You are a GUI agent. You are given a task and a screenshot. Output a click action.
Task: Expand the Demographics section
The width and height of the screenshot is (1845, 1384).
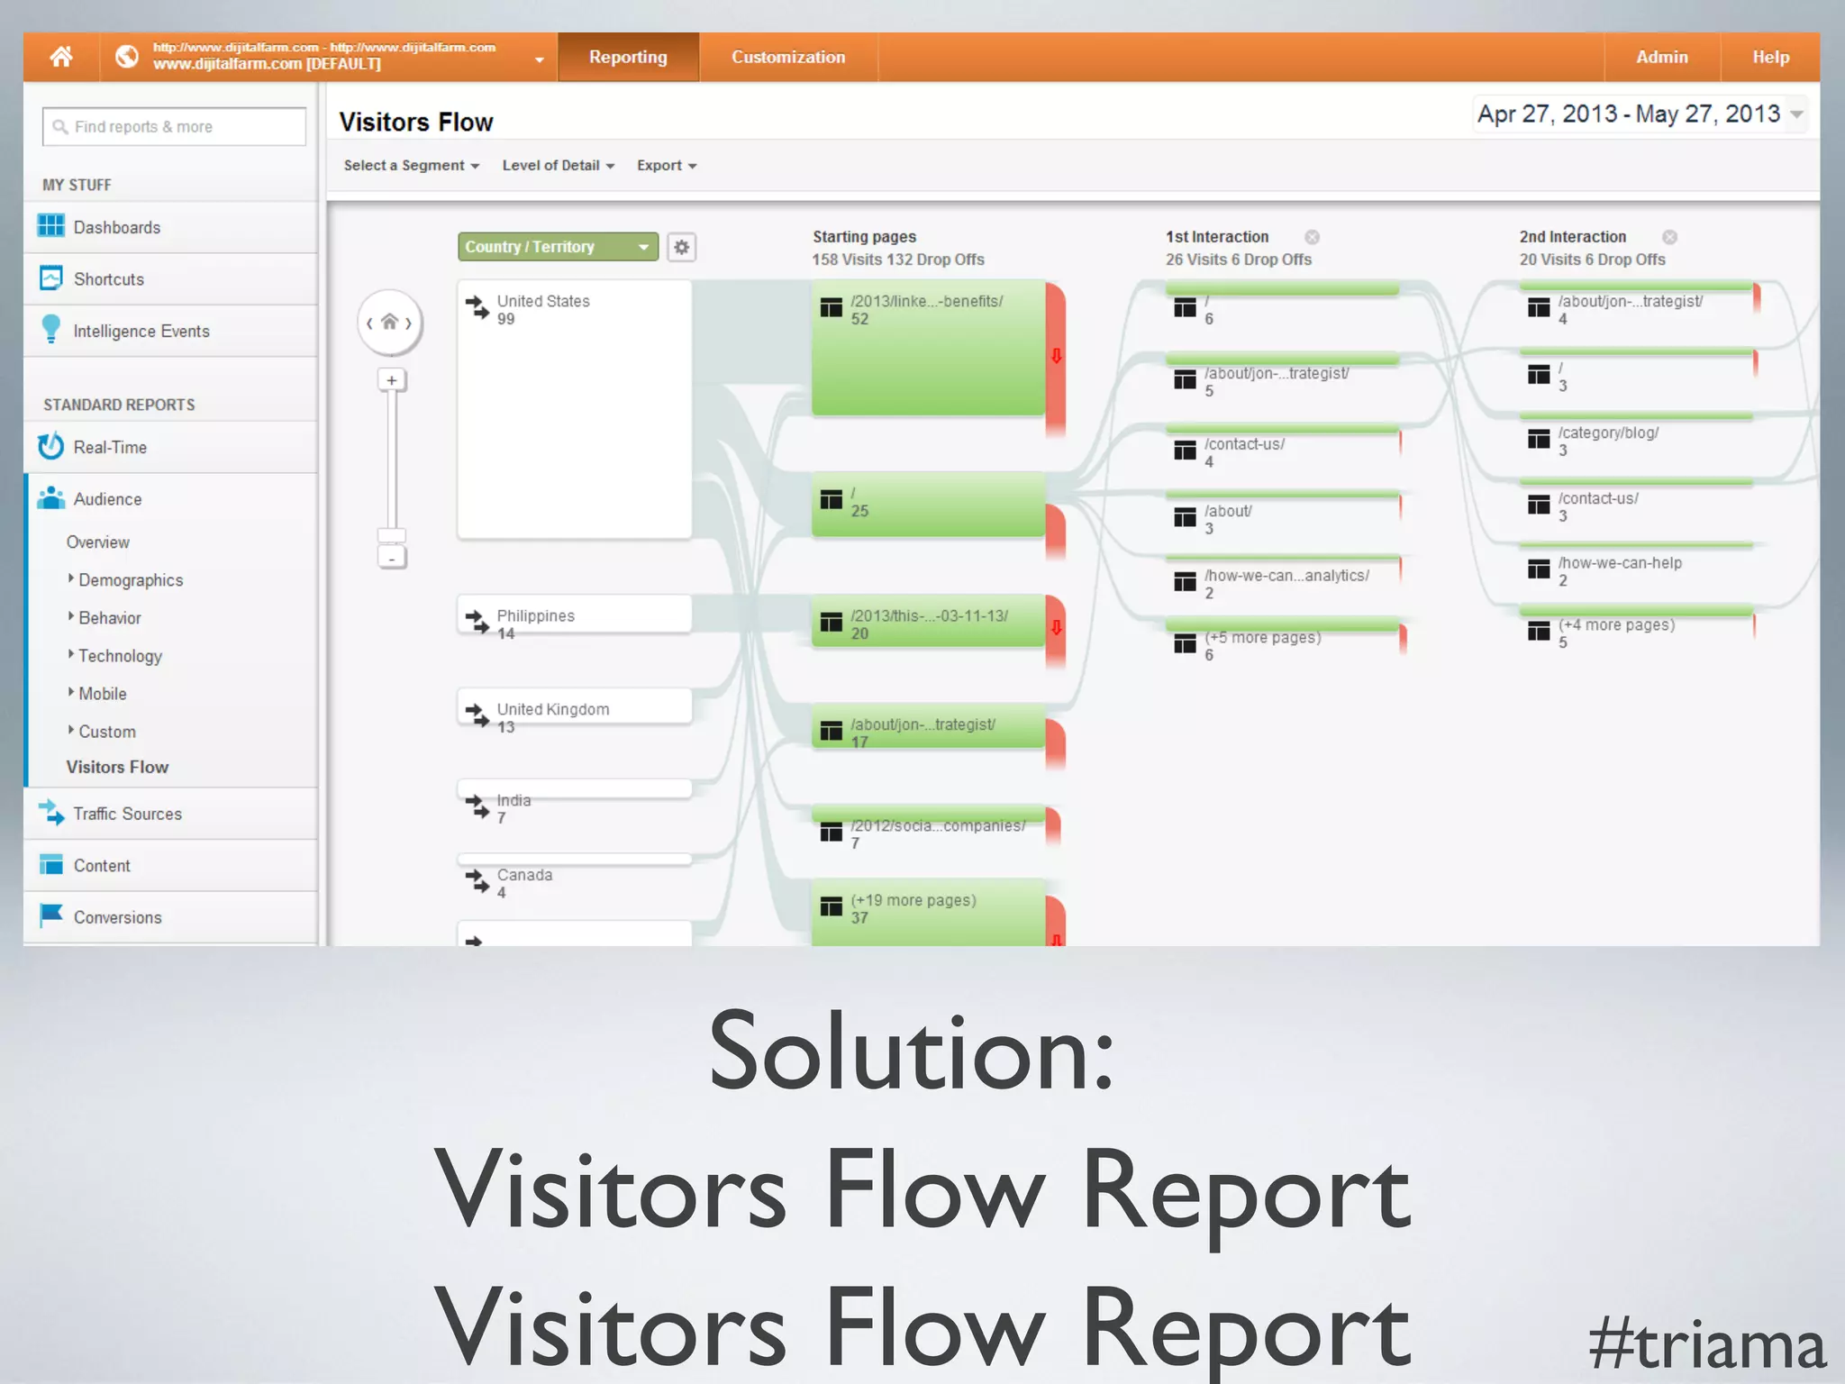126,580
